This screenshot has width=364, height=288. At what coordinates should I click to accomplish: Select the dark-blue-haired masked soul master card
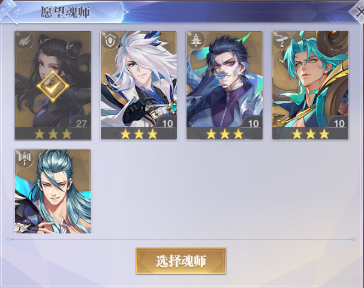tap(224, 85)
